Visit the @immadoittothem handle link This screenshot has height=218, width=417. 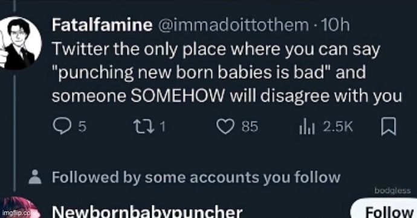233,25
